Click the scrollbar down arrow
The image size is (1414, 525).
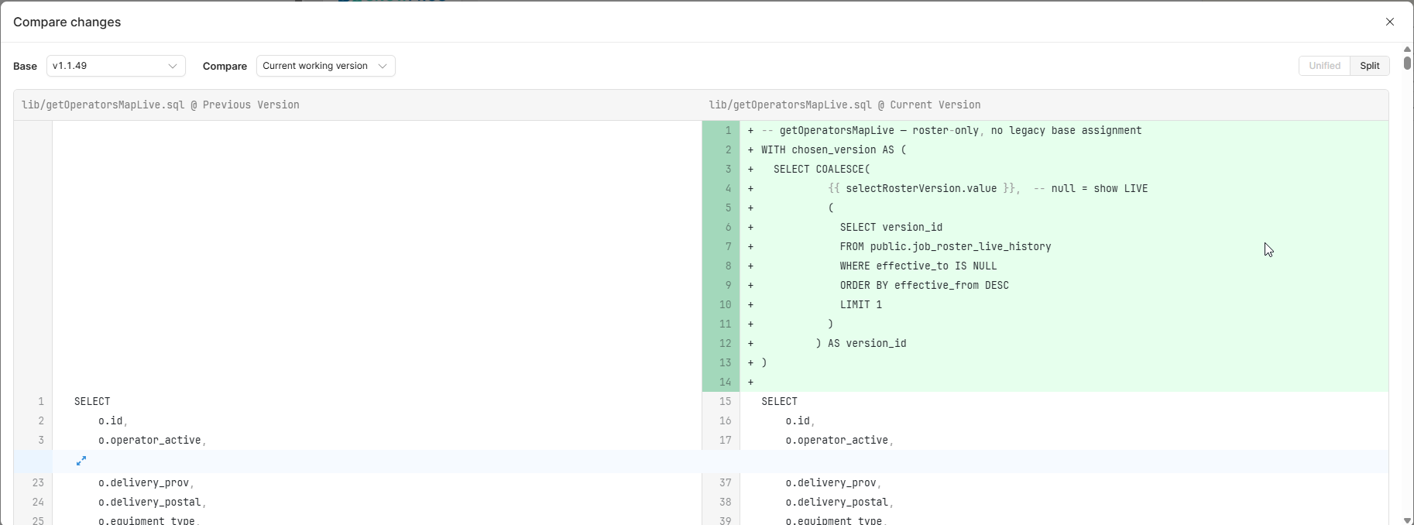[x=1407, y=520]
